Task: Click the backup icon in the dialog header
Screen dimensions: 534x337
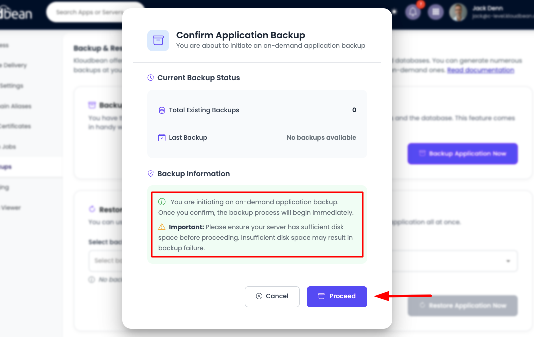Action: pyautogui.click(x=158, y=40)
